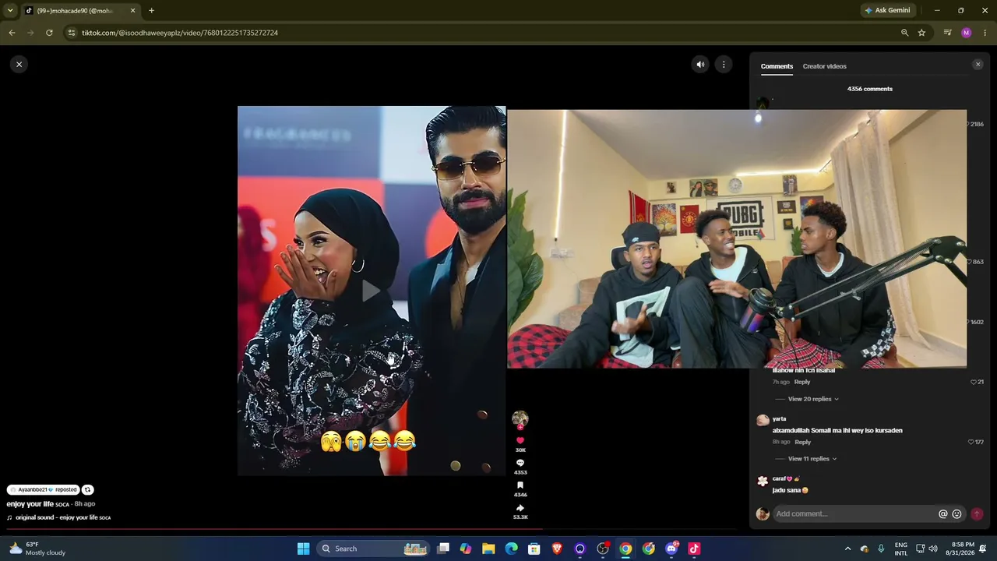This screenshot has width=997, height=561.
Task: Bookmark this page with the star
Action: [x=921, y=33]
